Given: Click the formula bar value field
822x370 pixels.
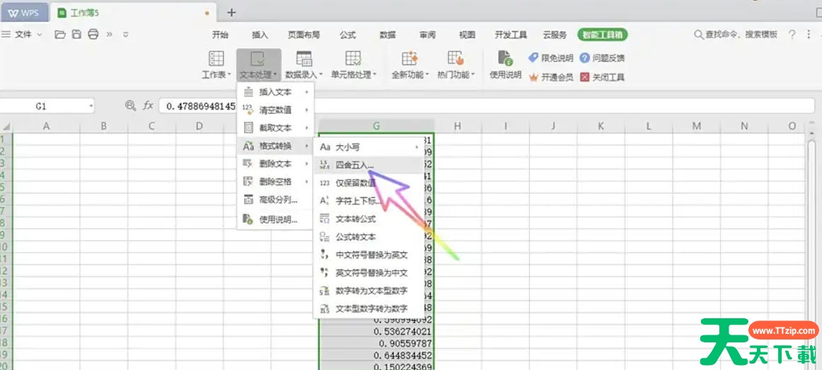Looking at the screenshot, I should point(487,106).
